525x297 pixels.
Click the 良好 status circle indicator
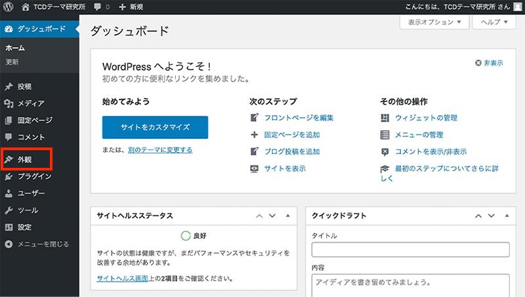(186, 235)
